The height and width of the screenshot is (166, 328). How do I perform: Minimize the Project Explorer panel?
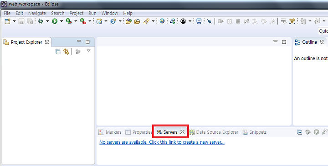click(x=79, y=41)
